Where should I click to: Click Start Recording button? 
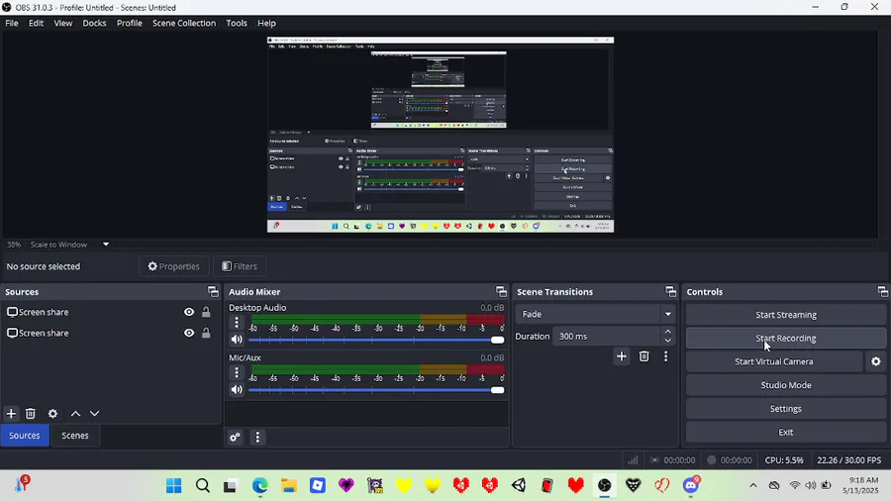pos(785,338)
